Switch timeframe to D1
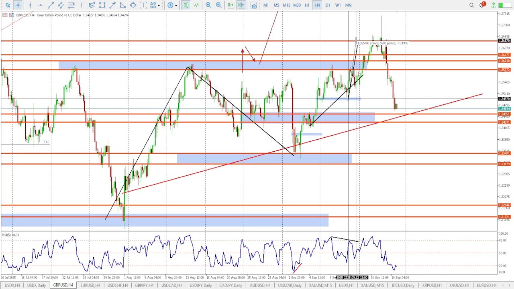Screen dimensions: 514x289 [328, 5]
